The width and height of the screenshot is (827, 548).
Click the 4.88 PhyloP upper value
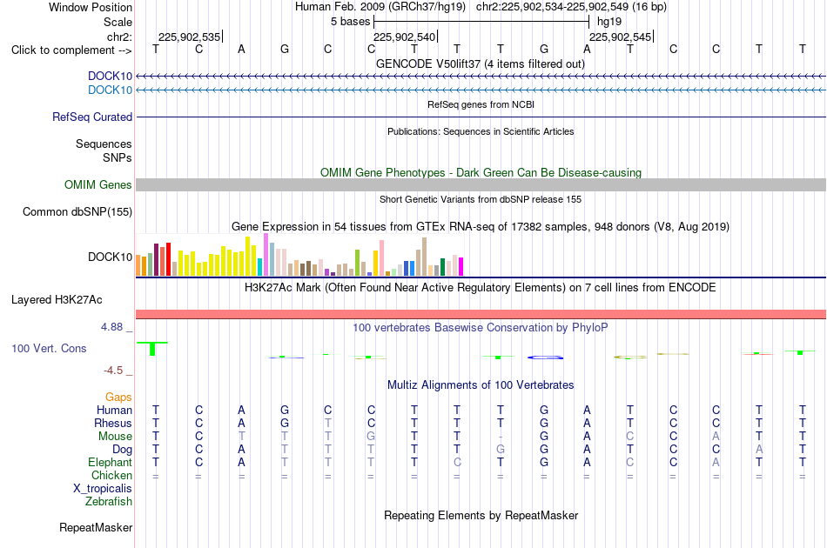(112, 327)
